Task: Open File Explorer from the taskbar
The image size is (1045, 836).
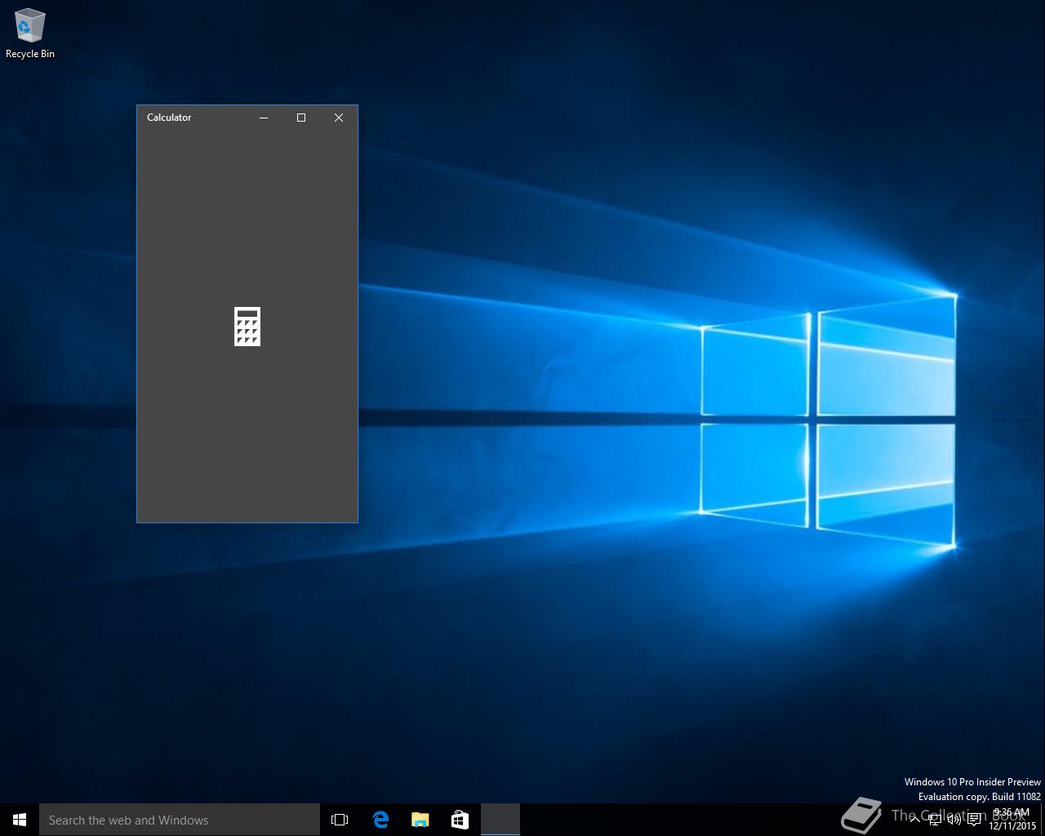Action: [420, 820]
